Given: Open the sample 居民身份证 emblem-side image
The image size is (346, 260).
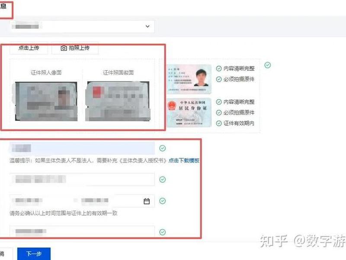Looking at the screenshot, I should [189, 113].
